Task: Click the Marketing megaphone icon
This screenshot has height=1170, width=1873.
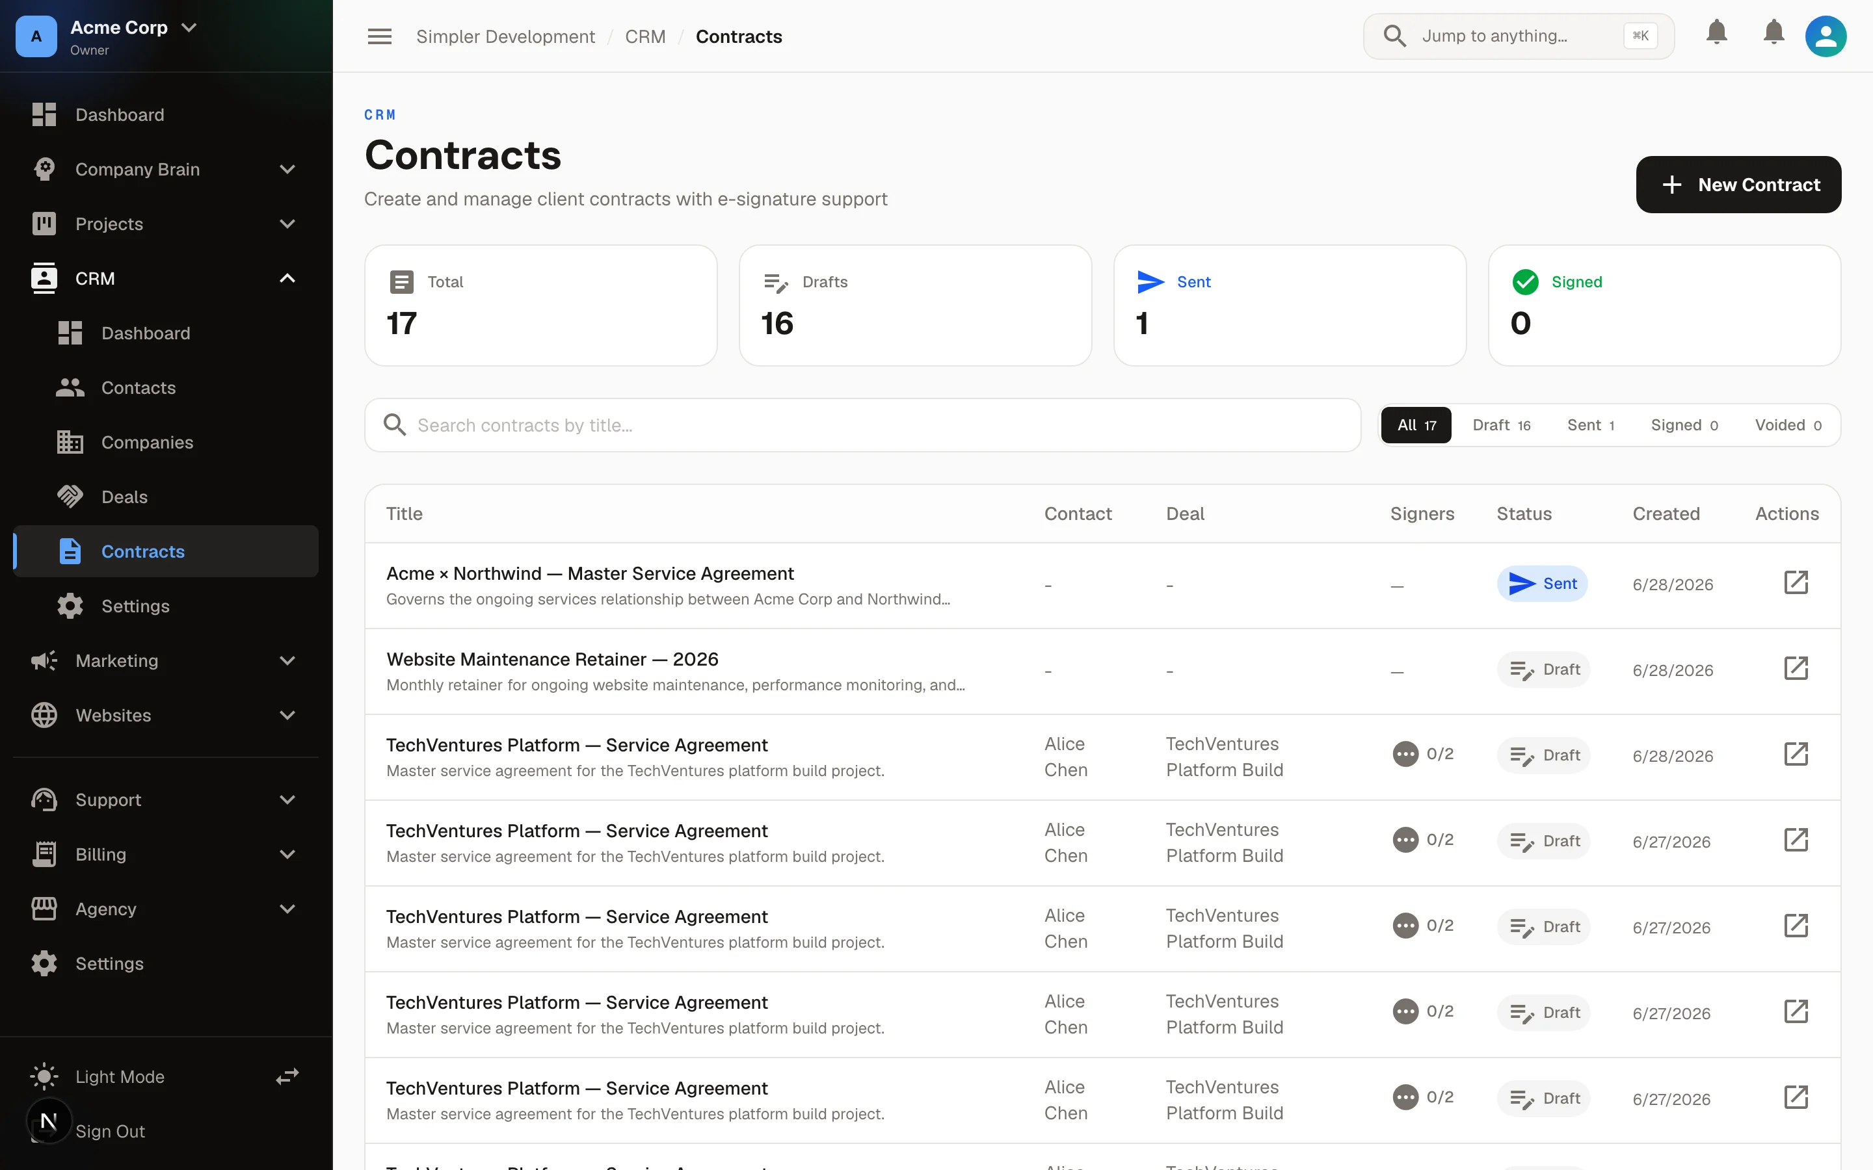Action: 44,661
